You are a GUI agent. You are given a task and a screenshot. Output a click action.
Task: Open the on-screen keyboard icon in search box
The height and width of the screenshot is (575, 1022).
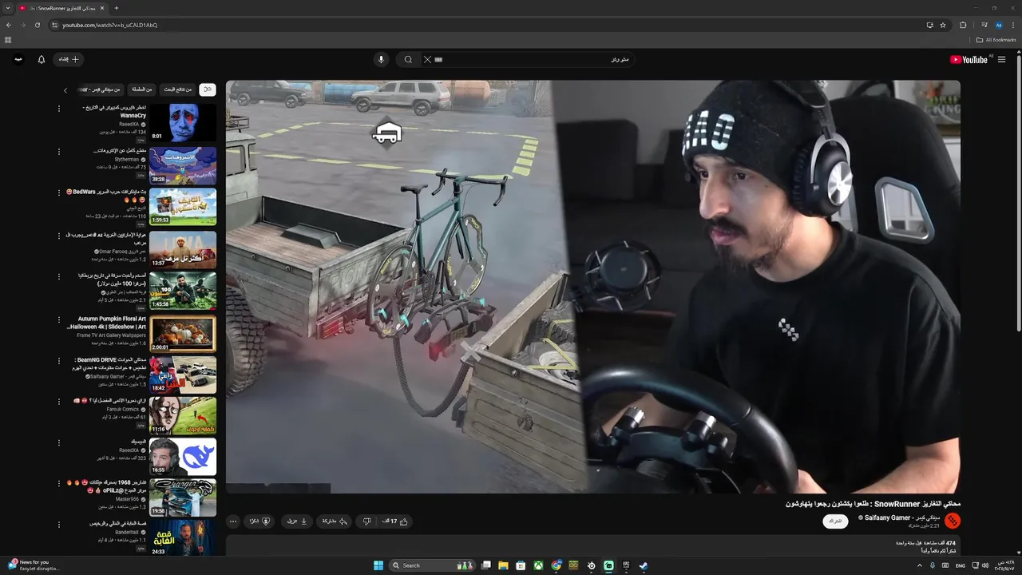pos(438,59)
